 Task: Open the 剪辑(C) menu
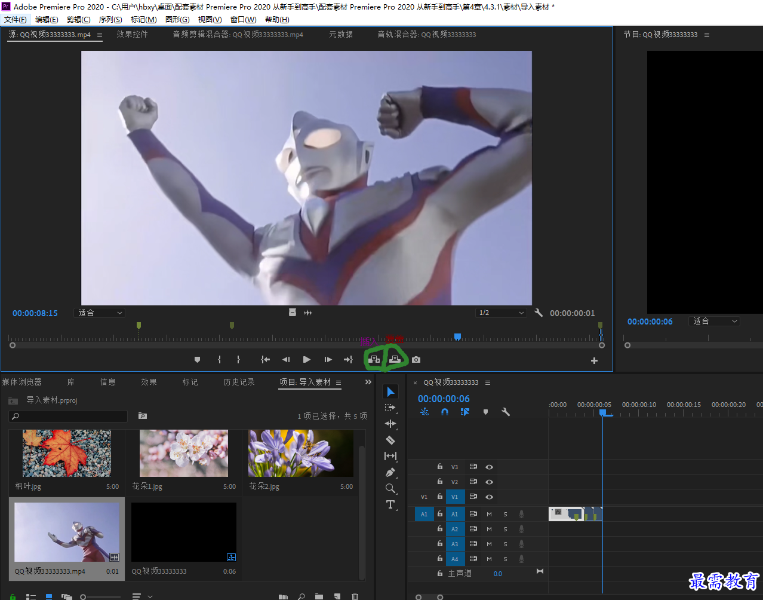pos(79,20)
